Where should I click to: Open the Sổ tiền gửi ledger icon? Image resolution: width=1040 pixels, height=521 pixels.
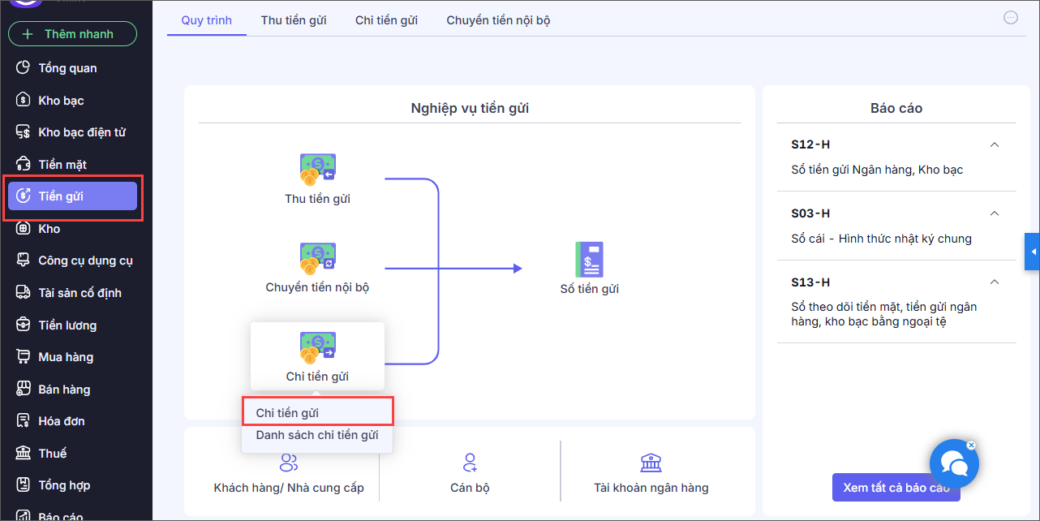coord(589,260)
